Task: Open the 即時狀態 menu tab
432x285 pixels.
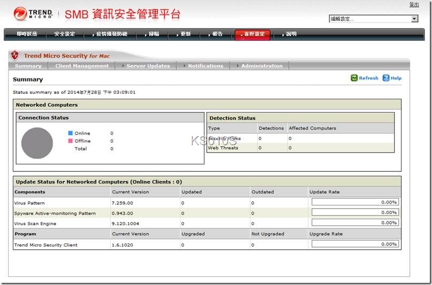Action: point(27,34)
